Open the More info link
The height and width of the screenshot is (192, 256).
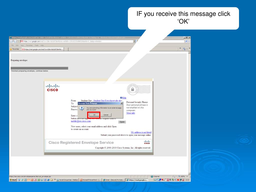130,113
